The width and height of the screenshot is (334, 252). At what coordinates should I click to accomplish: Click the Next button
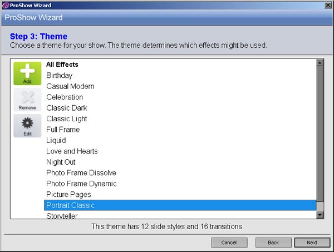pos(312,243)
